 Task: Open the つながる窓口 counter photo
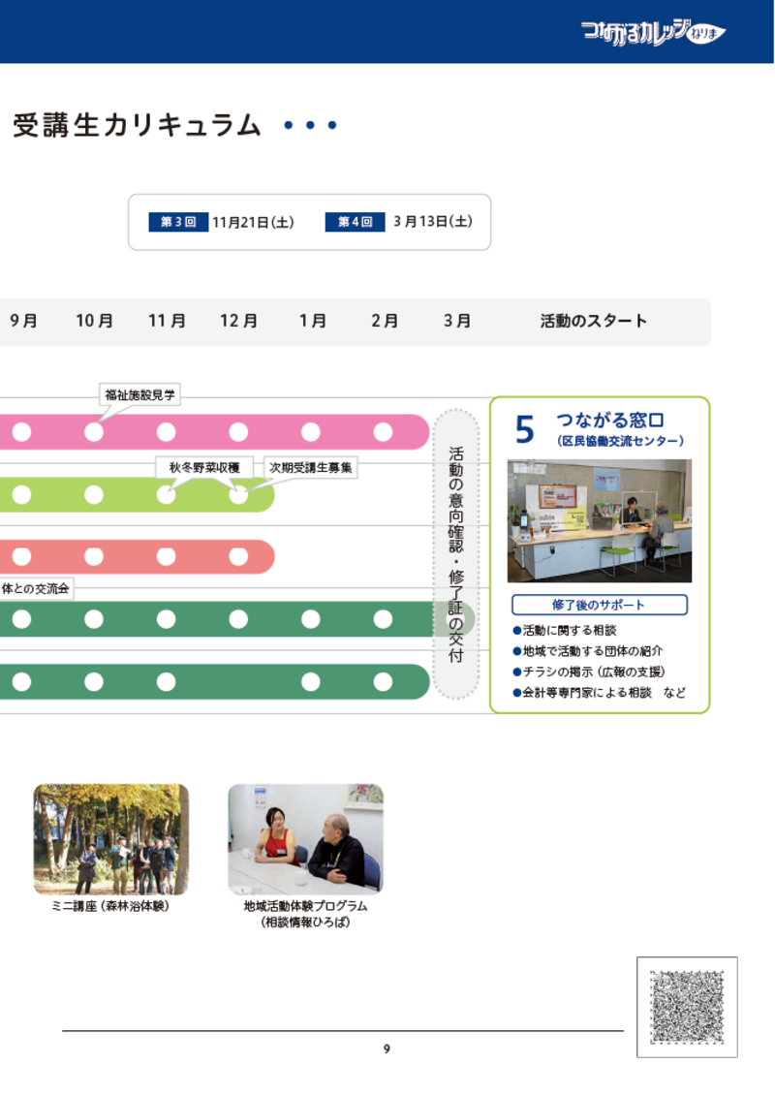(599, 520)
